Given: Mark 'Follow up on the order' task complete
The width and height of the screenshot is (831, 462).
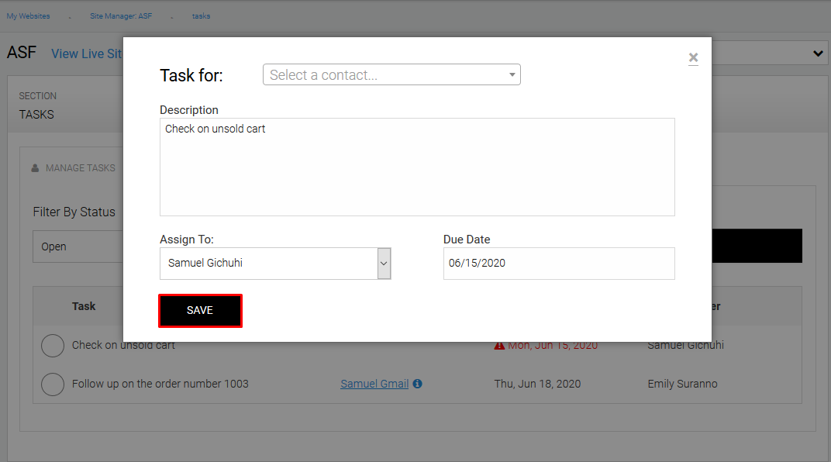Looking at the screenshot, I should click(x=52, y=384).
